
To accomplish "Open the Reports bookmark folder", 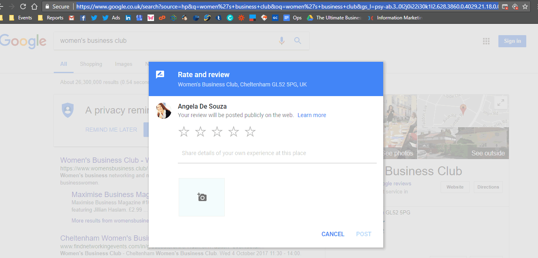I will click(51, 18).
